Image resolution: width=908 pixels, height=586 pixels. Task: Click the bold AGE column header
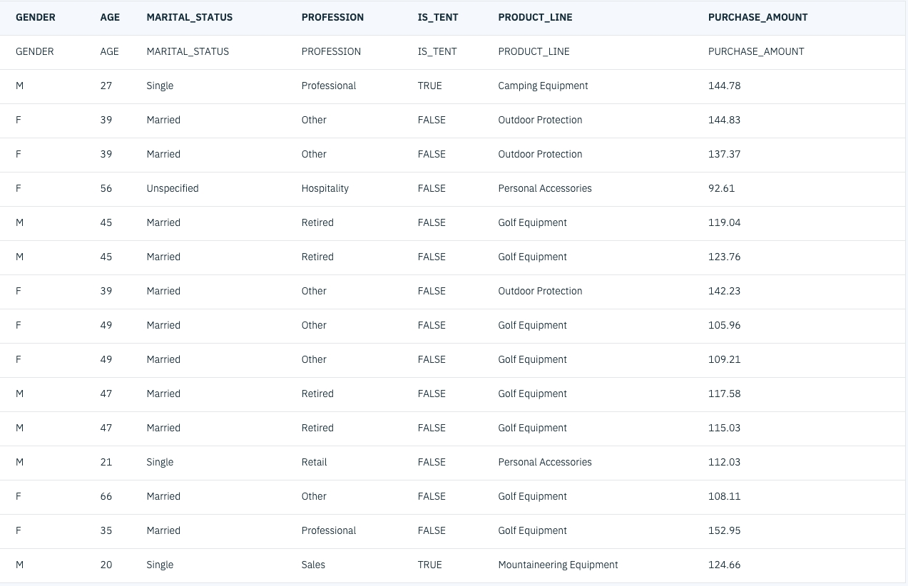(110, 17)
